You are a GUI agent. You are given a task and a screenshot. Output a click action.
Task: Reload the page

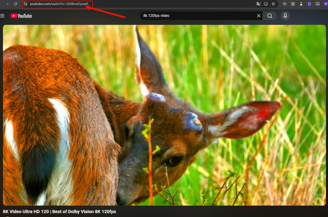[16, 4]
